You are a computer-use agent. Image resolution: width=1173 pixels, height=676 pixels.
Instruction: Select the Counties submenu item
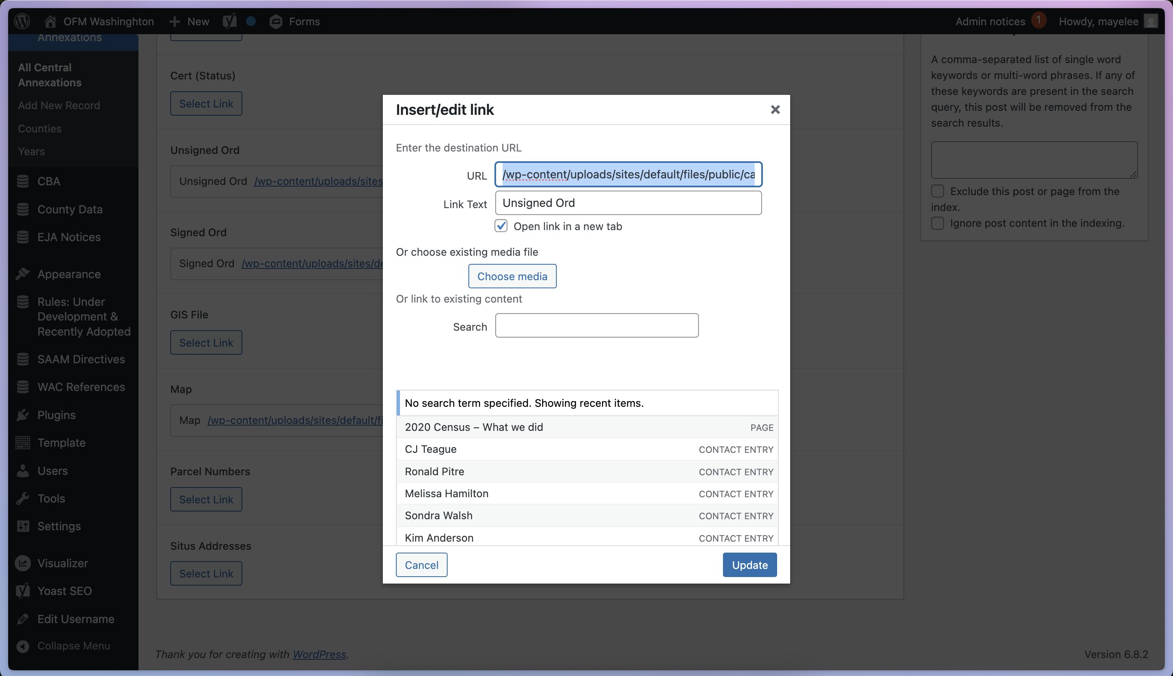40,129
